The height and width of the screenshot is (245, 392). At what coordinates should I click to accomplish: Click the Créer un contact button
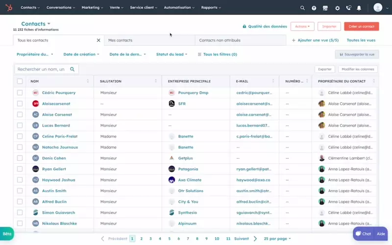pos(361,26)
